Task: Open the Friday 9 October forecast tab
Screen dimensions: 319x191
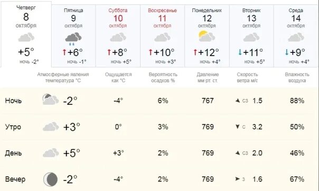Action: (73, 36)
